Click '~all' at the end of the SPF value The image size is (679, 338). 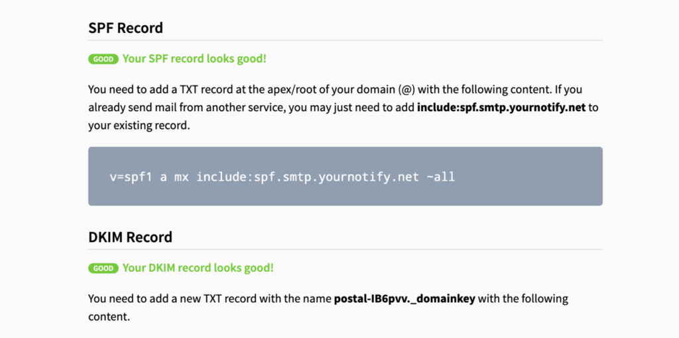tap(441, 177)
